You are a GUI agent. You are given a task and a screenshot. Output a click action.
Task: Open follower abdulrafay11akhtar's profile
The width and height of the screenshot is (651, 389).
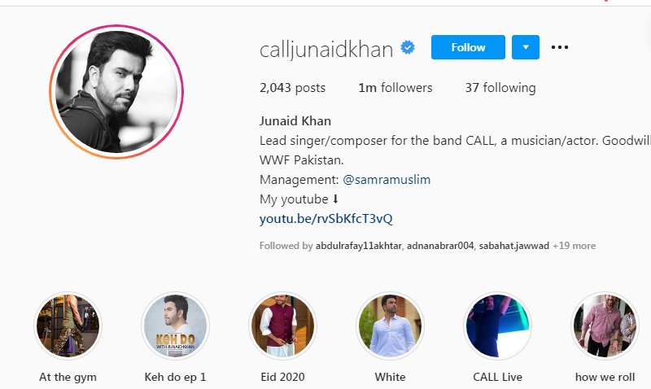tap(358, 246)
